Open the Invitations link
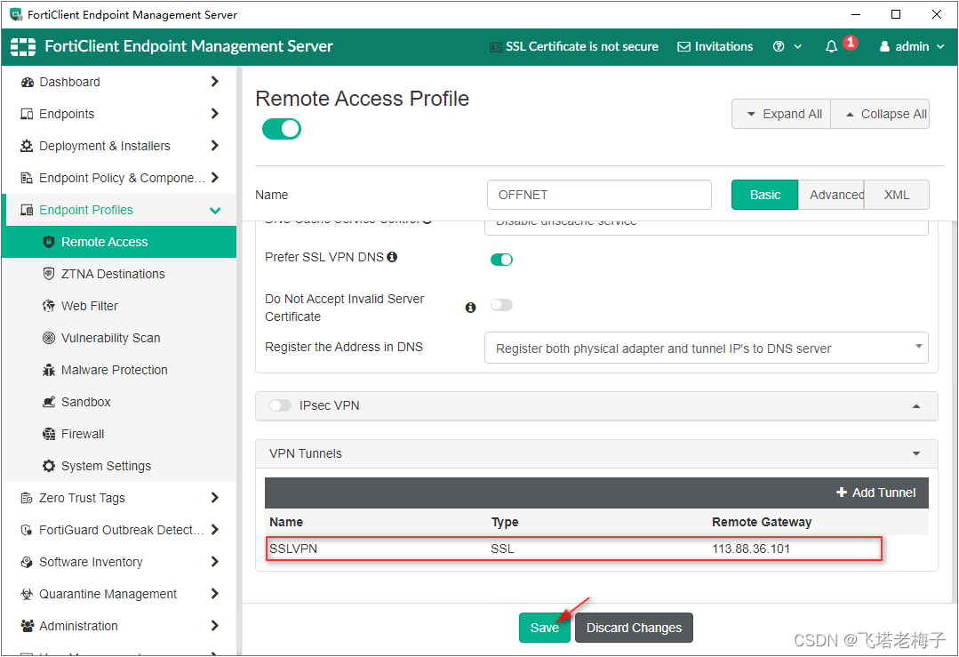The image size is (959, 657). pos(715,46)
